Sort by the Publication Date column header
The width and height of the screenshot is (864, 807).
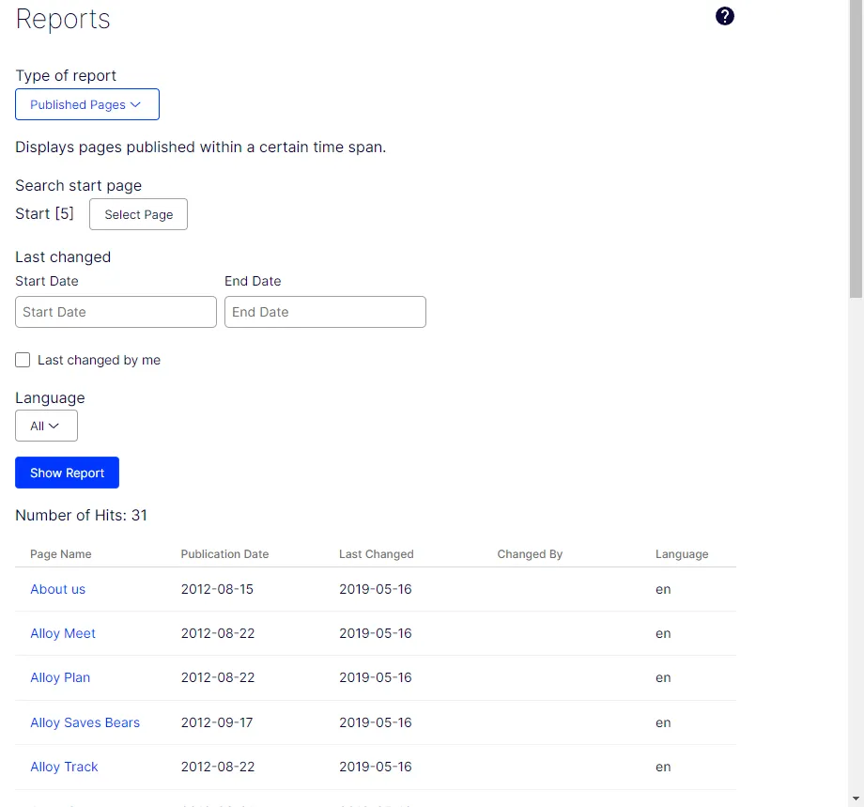pyautogui.click(x=224, y=554)
